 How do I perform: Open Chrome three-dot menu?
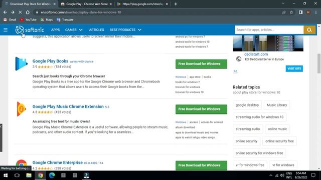316,12
